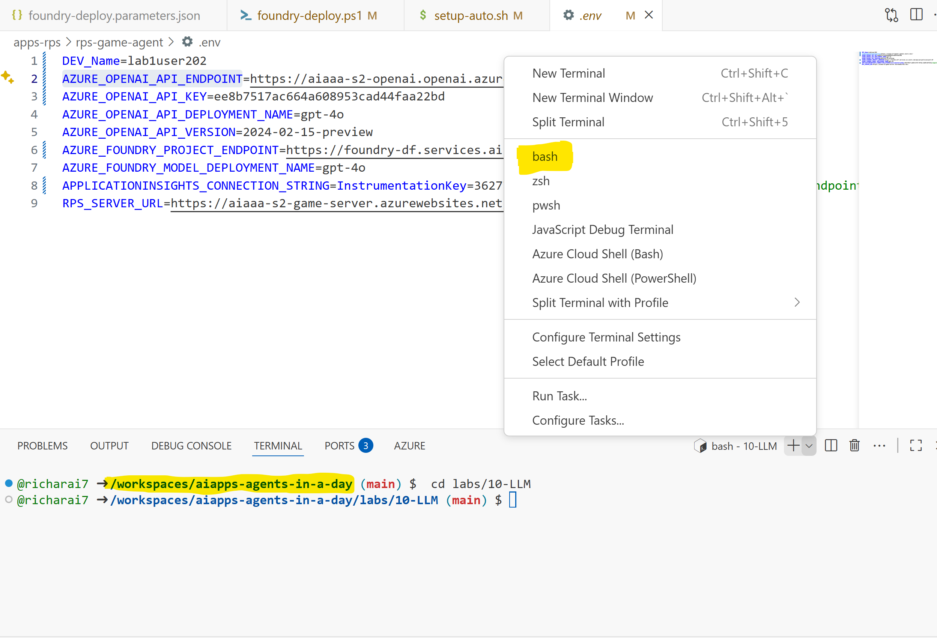Image resolution: width=937 pixels, height=638 pixels.
Task: Maximize the panel with the expand icon
Action: point(915,446)
